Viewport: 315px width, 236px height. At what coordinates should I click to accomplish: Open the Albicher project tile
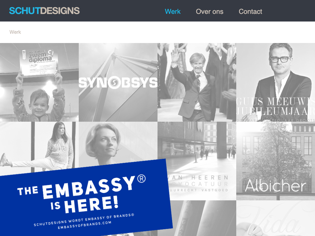pyautogui.click(x=276, y=161)
